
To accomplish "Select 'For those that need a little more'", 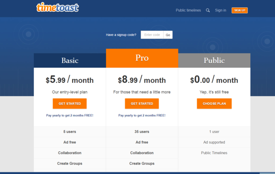I will coord(142,92).
